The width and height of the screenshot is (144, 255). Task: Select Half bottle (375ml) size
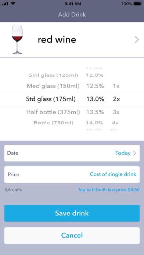pyautogui.click(x=53, y=112)
